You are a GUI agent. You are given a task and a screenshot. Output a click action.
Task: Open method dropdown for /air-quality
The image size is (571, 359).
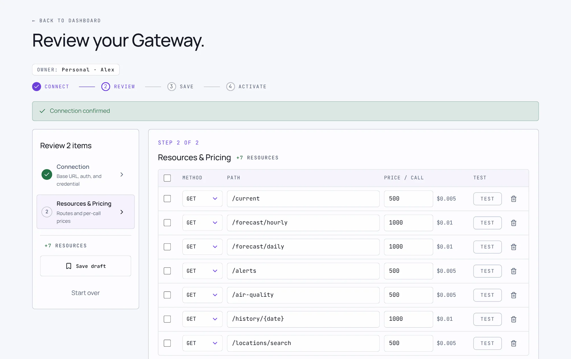click(202, 295)
